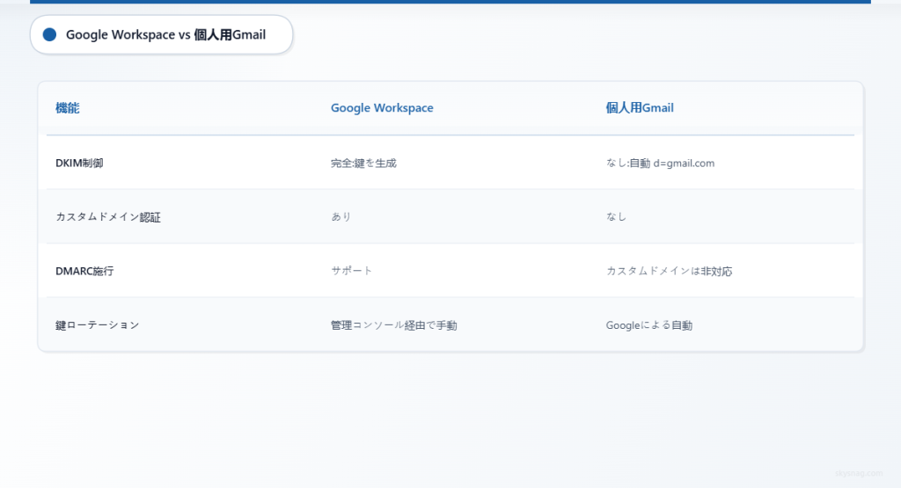Click the '管理コンソール経由で手動' cell
This screenshot has height=488, width=901.
click(393, 325)
